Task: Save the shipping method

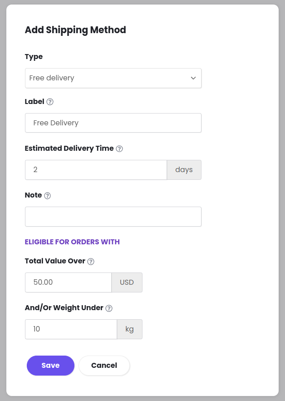Action: 51,366
